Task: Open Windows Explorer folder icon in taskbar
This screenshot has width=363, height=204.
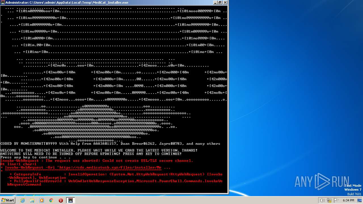Action: click(32, 200)
